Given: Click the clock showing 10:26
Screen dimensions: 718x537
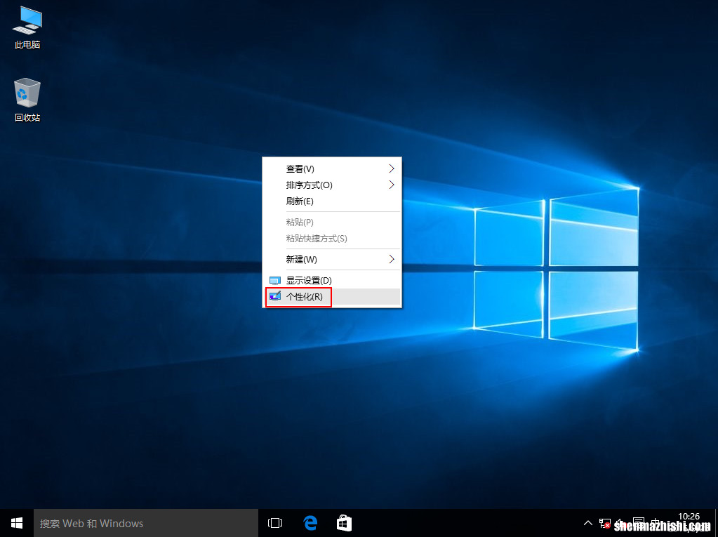Looking at the screenshot, I should pos(690,519).
